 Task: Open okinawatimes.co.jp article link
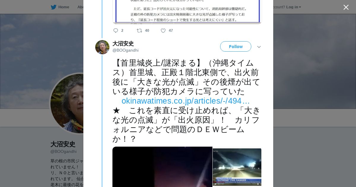pos(186,101)
